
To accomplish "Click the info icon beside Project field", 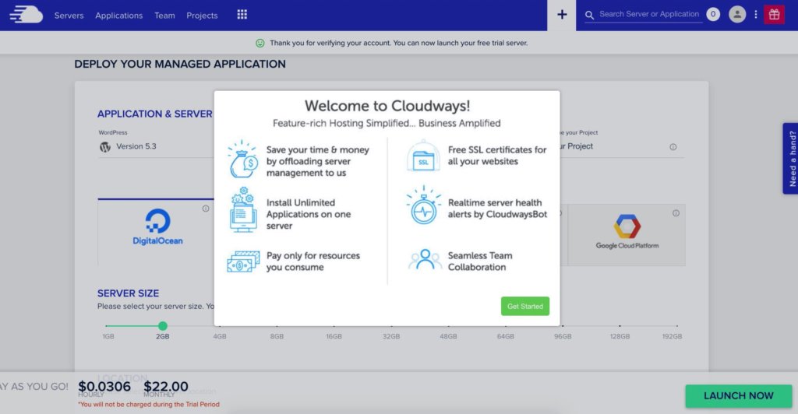I will pyautogui.click(x=673, y=147).
